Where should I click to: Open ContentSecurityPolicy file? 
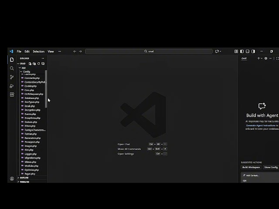[x=35, y=82]
